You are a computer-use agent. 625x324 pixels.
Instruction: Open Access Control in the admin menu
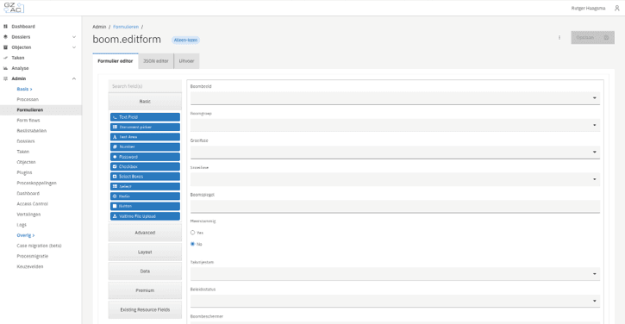pos(32,203)
